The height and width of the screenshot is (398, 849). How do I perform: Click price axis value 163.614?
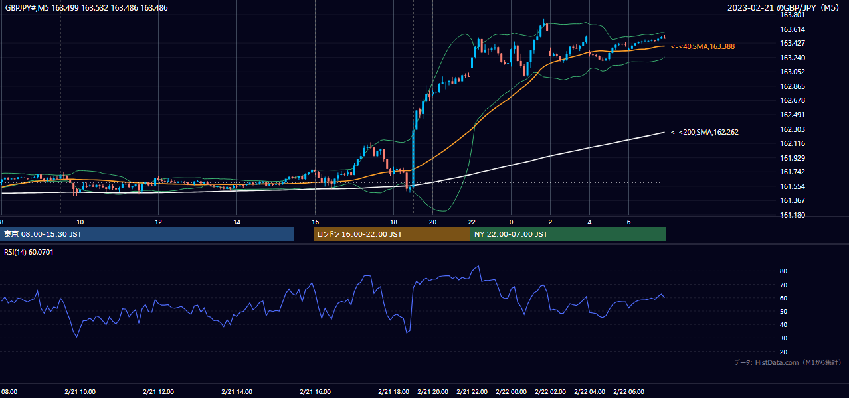792,29
